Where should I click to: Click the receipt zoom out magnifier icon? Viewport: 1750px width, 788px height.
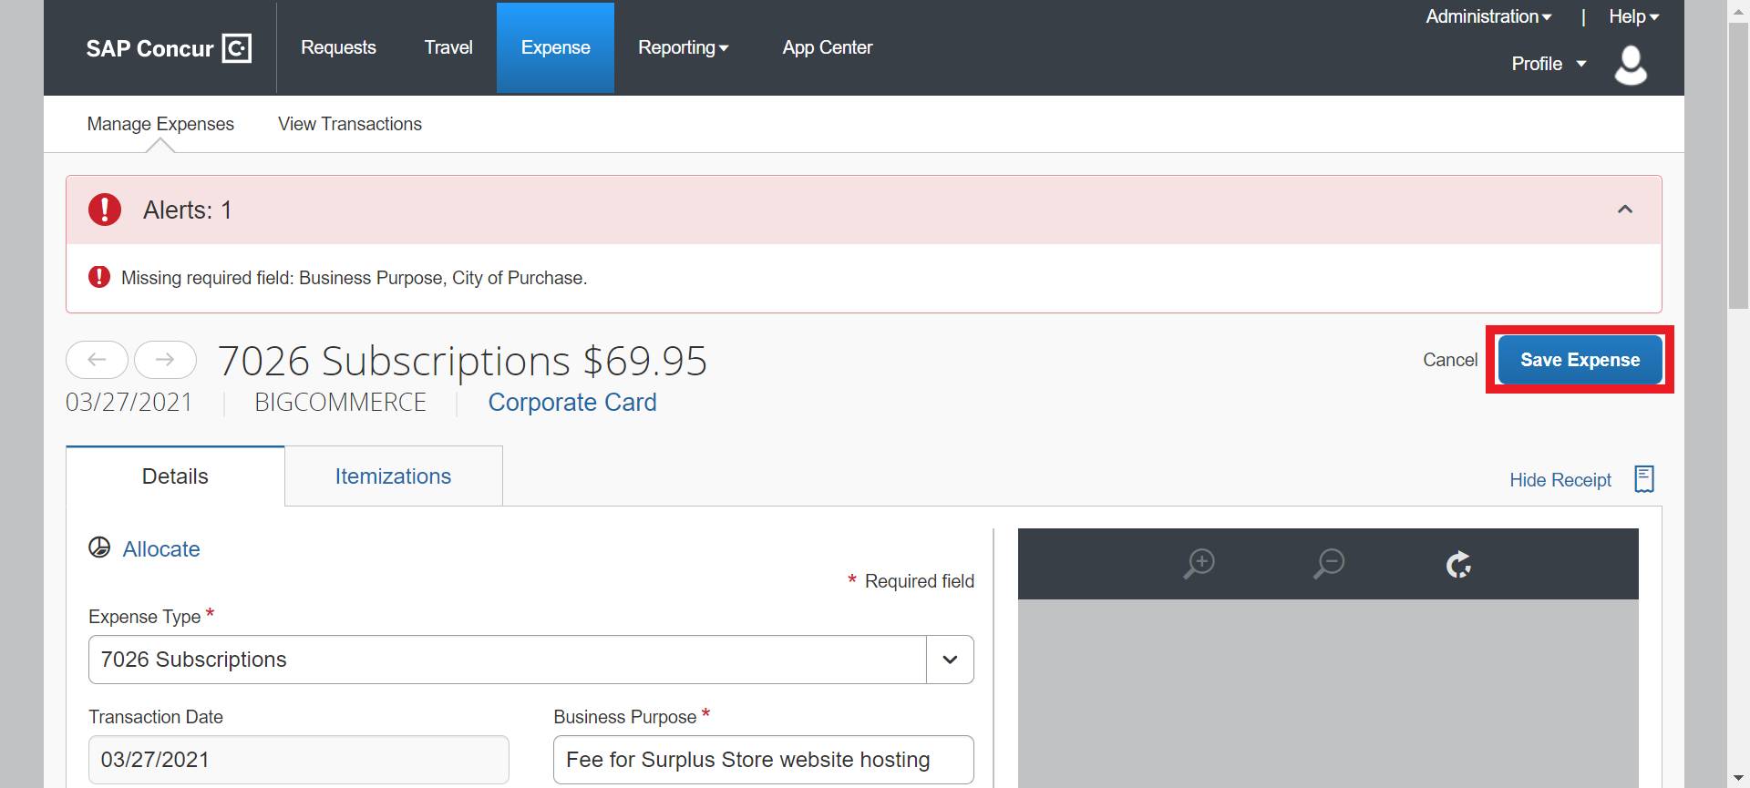(1328, 564)
